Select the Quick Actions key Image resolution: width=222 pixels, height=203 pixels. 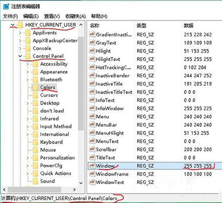(56, 173)
